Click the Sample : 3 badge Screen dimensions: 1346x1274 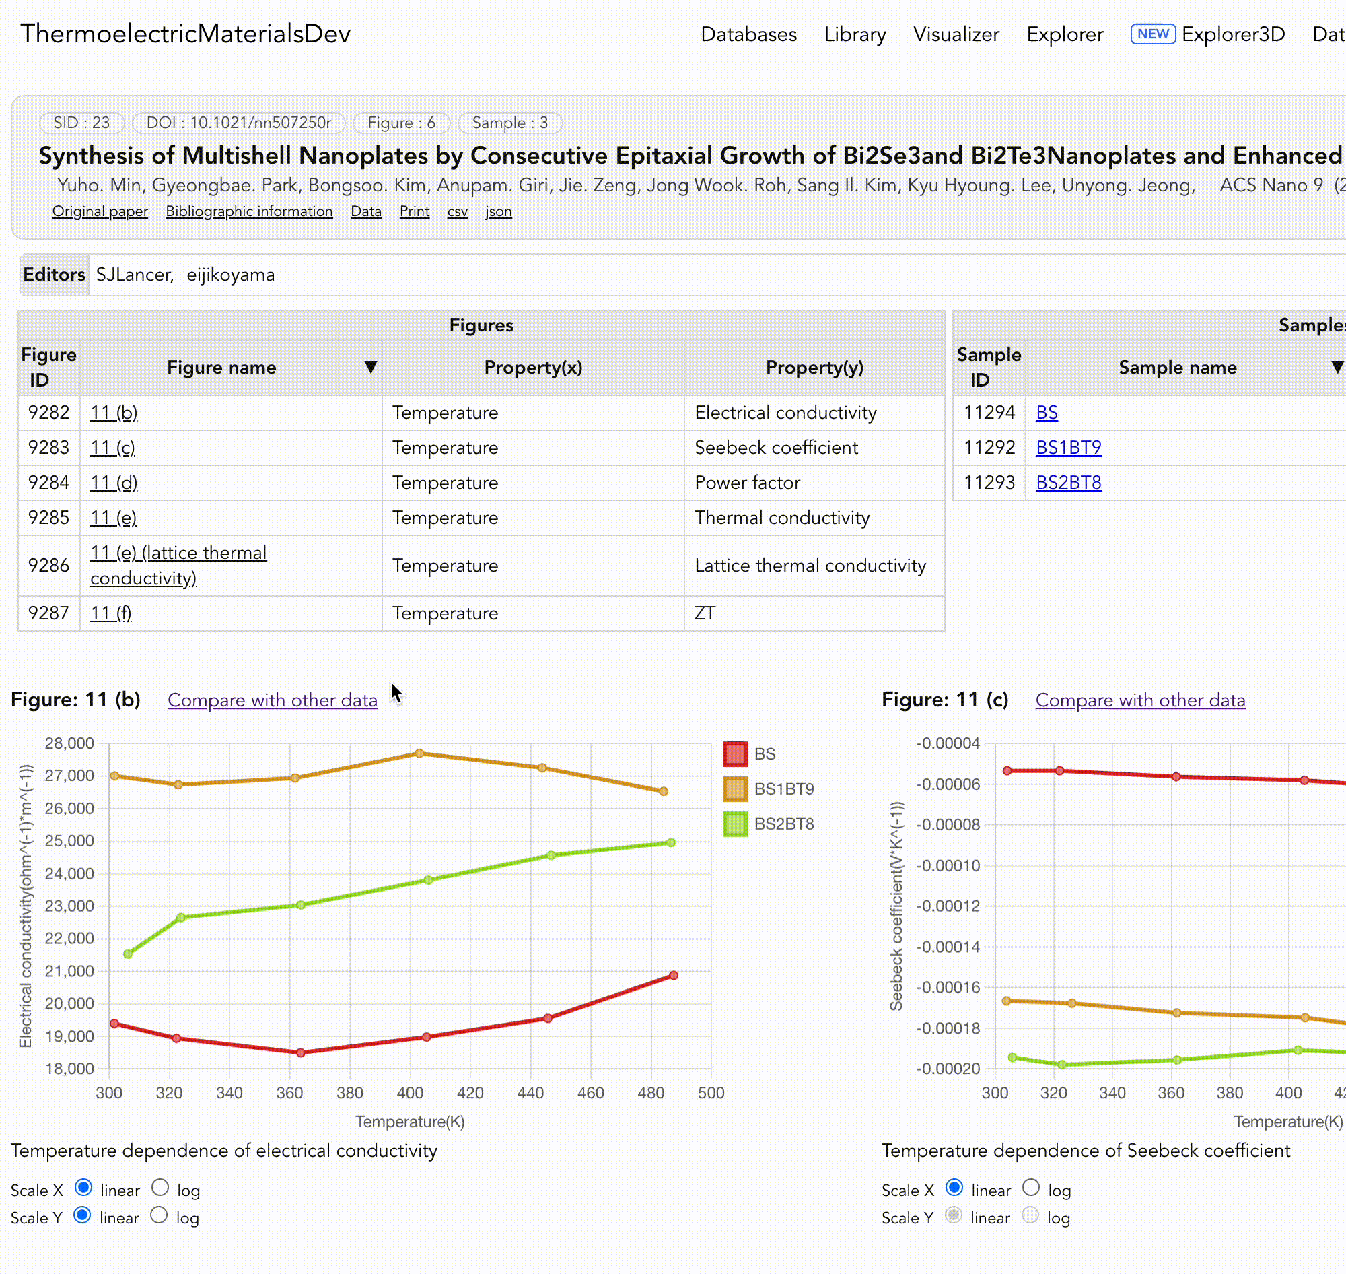[509, 123]
